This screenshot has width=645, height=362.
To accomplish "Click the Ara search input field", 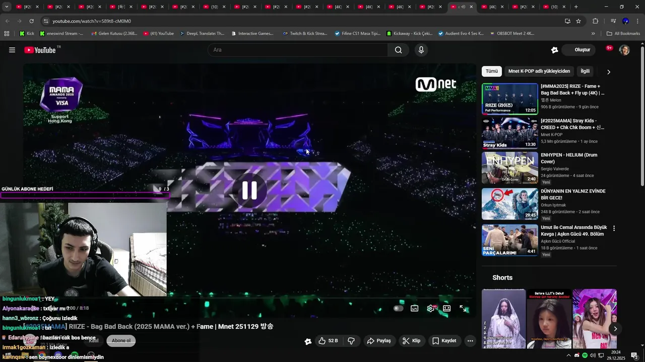I will point(298,50).
